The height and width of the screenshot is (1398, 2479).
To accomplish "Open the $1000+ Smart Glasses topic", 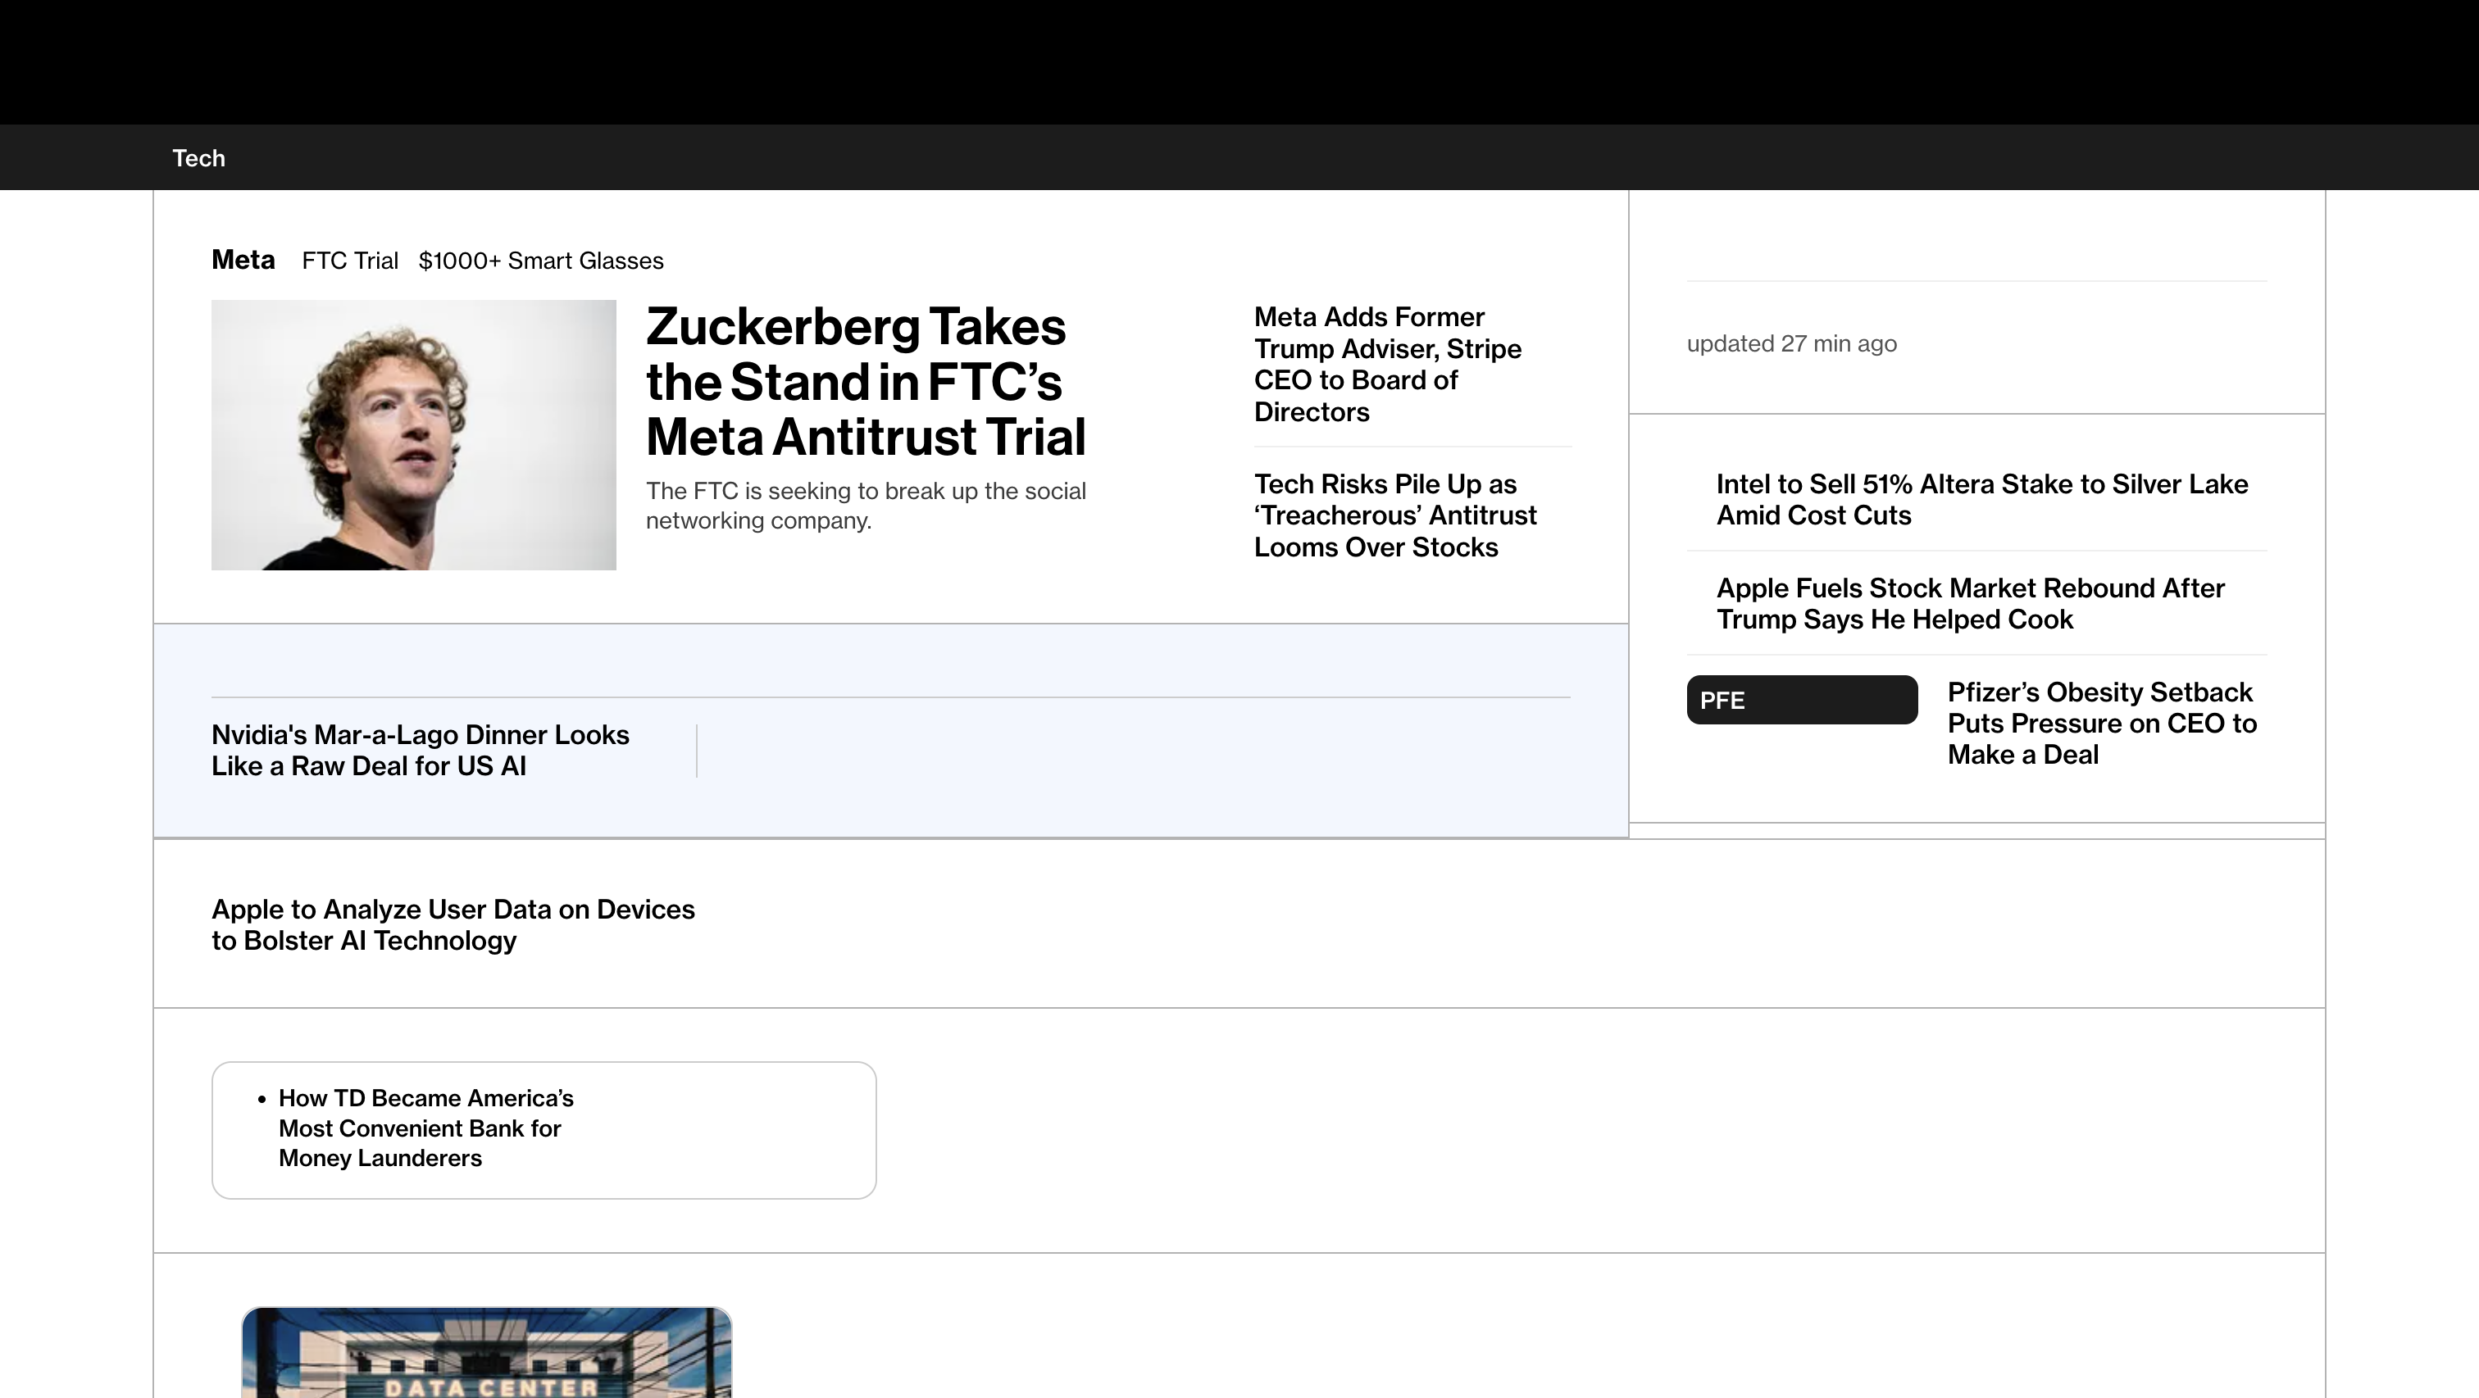I will tap(540, 260).
